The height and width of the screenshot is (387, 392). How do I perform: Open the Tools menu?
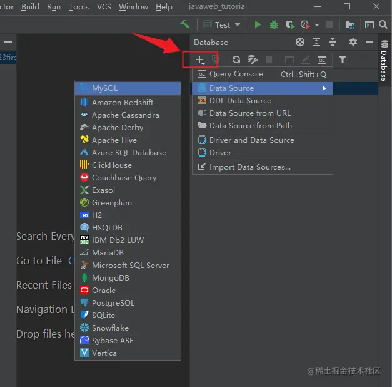coord(79,7)
